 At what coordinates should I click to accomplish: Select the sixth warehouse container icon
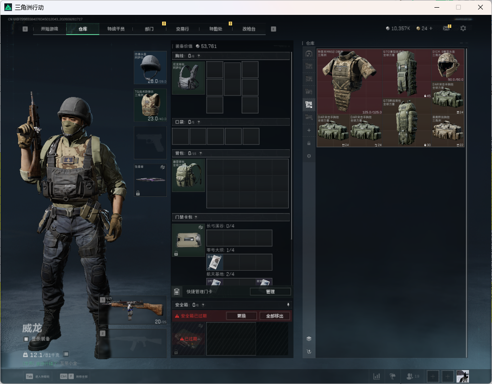(309, 118)
